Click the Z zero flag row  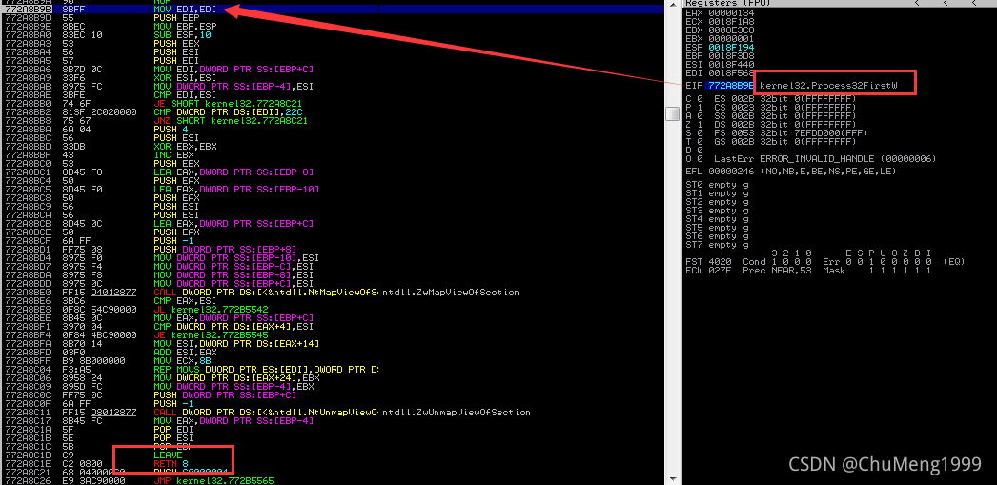(x=771, y=124)
